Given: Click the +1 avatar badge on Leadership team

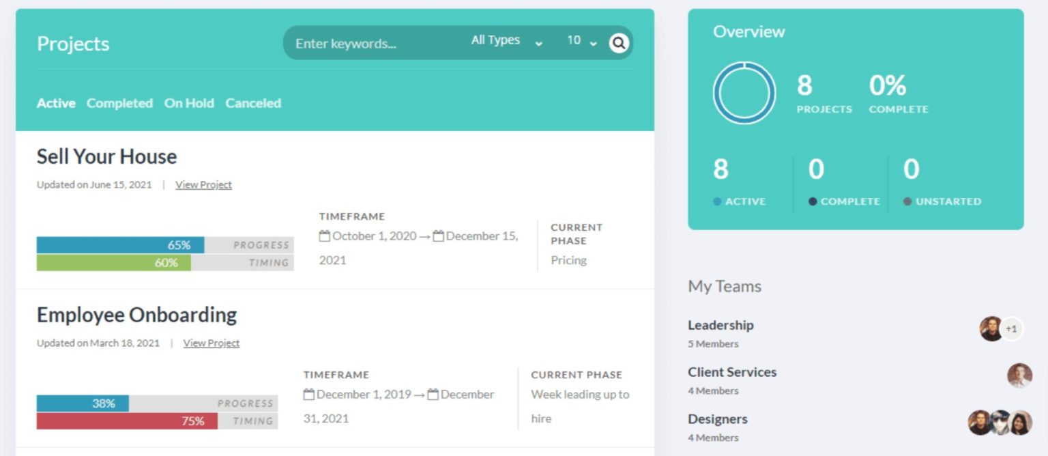Looking at the screenshot, I should pyautogui.click(x=1010, y=328).
